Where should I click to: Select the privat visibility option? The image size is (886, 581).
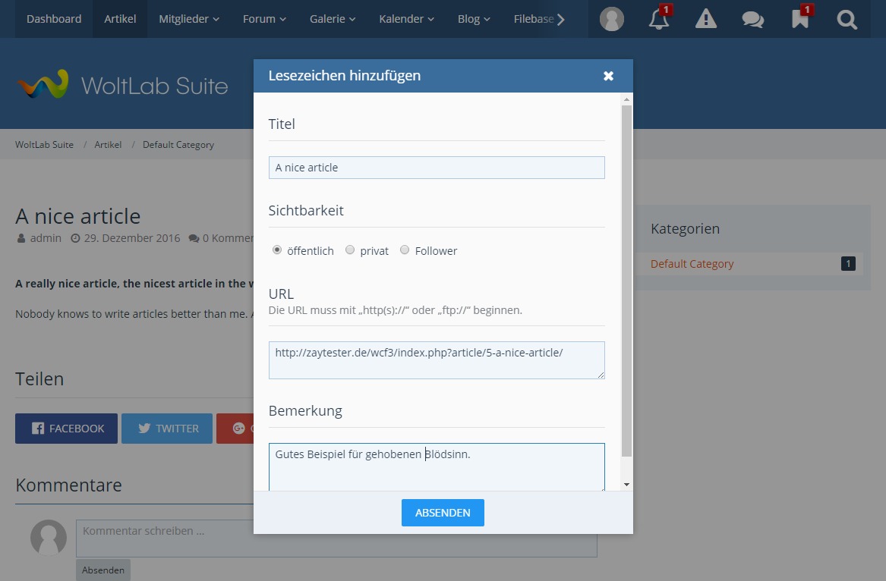coord(350,250)
